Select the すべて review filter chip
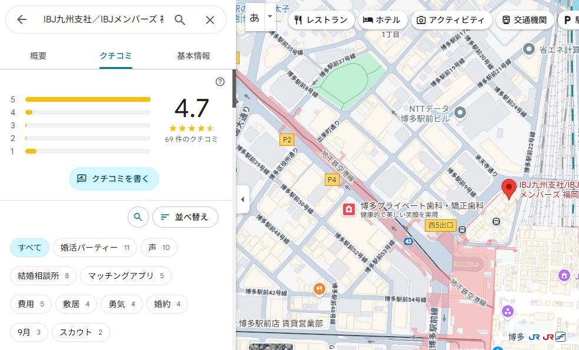 29,248
